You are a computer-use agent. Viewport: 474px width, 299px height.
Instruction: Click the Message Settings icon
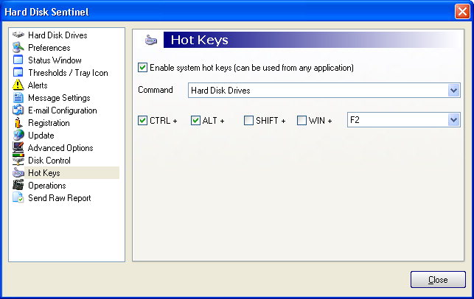(x=18, y=98)
